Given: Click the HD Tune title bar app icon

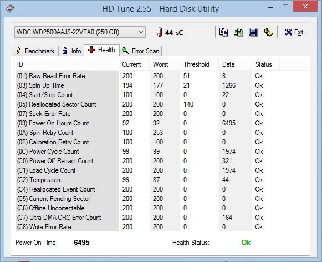Looking at the screenshot, I should pos(10,8).
